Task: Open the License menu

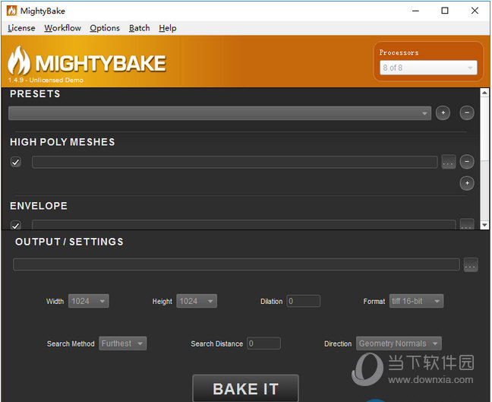Action: click(x=21, y=28)
